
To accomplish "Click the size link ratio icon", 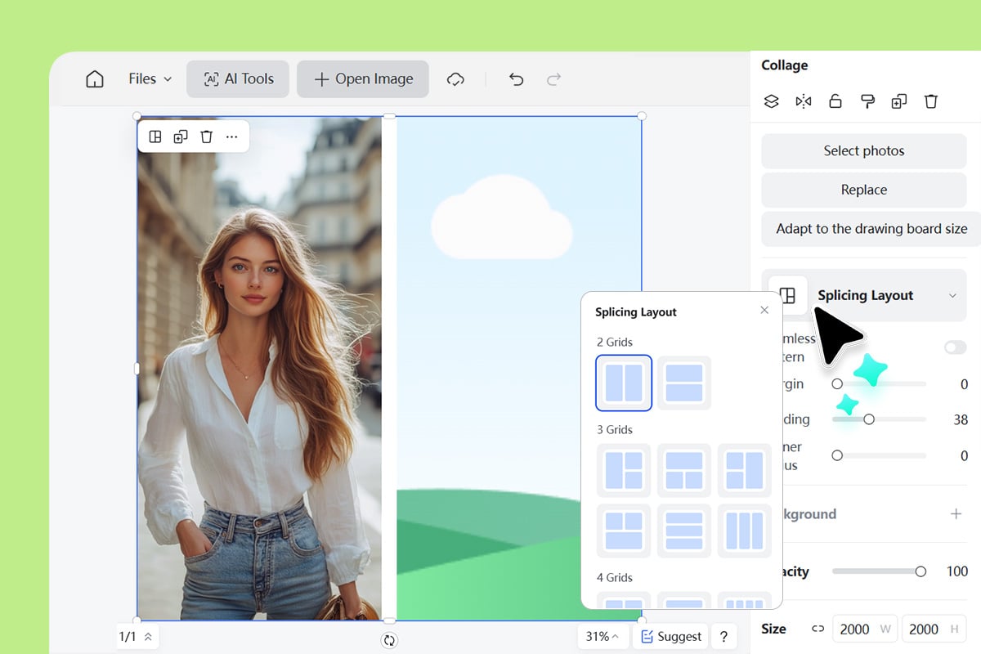I will coord(817,629).
